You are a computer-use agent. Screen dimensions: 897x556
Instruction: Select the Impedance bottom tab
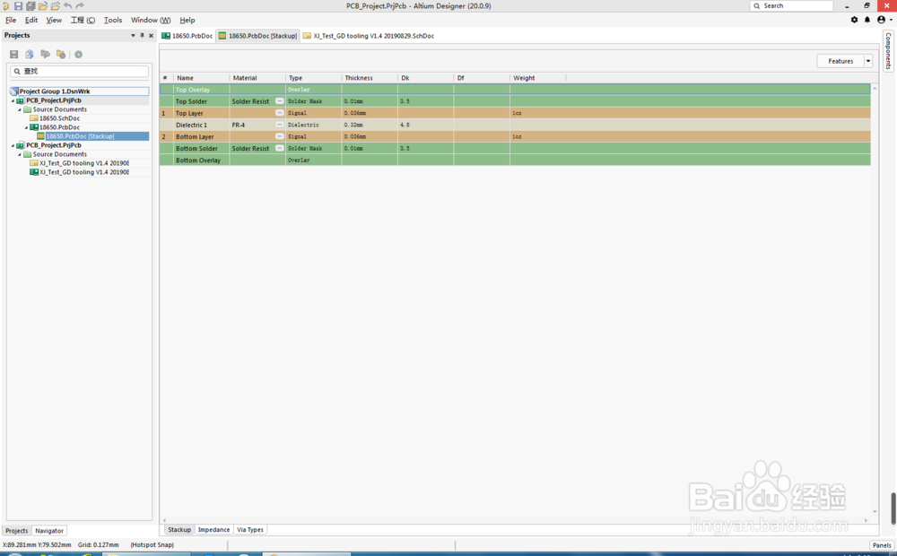[214, 530]
